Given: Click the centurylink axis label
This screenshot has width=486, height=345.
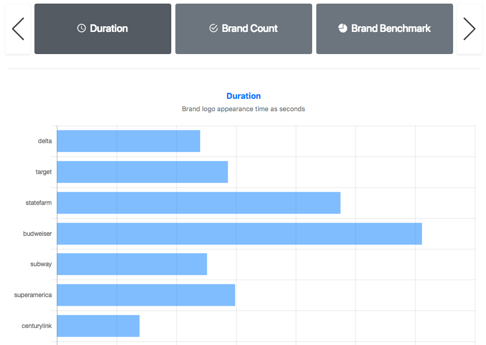Looking at the screenshot, I should 37,326.
